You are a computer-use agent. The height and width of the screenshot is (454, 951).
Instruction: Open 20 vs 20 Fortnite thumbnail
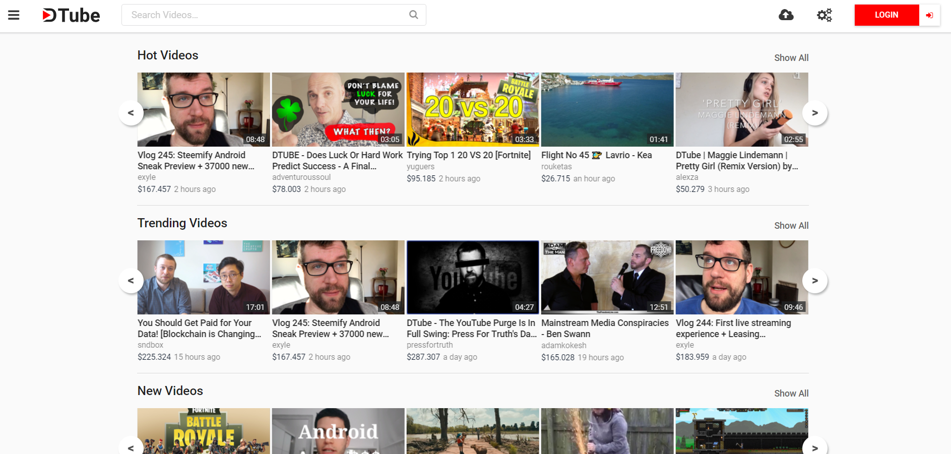coord(473,109)
